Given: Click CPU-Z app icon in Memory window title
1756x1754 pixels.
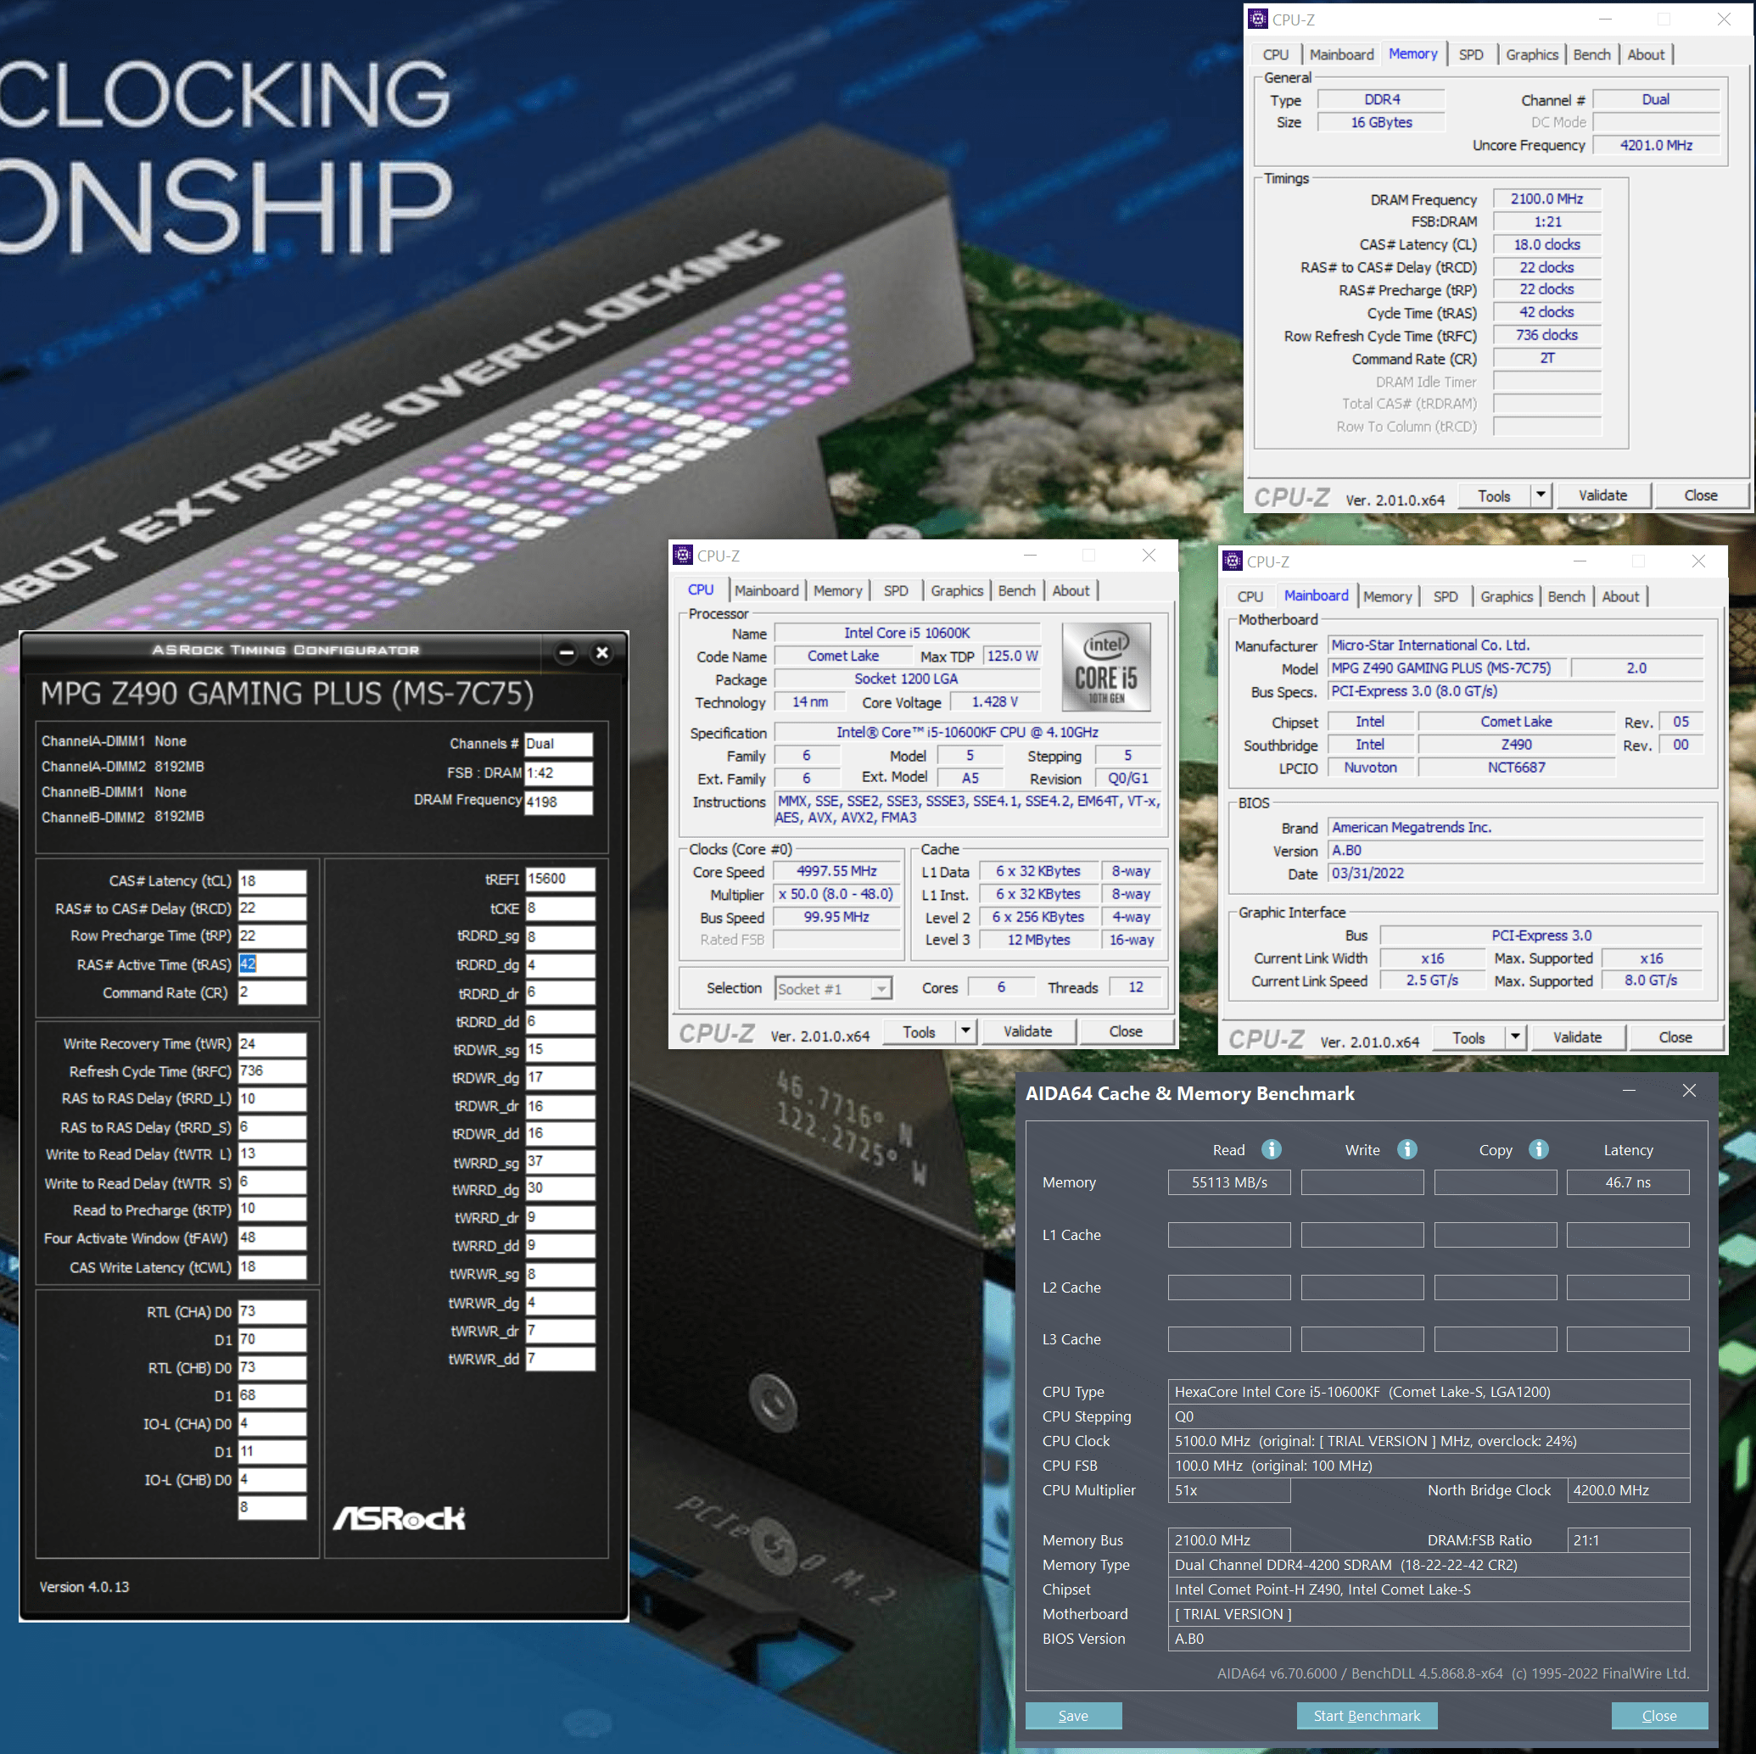Looking at the screenshot, I should coord(1258,20).
